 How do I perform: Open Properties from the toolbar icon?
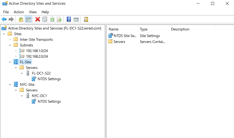coord(45,19)
